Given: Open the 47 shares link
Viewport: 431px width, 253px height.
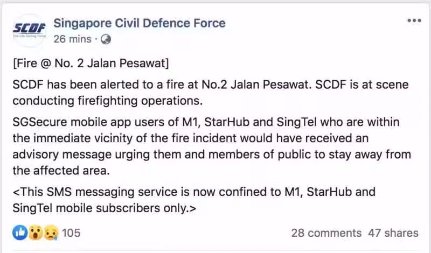Looking at the screenshot, I should click(x=393, y=233).
